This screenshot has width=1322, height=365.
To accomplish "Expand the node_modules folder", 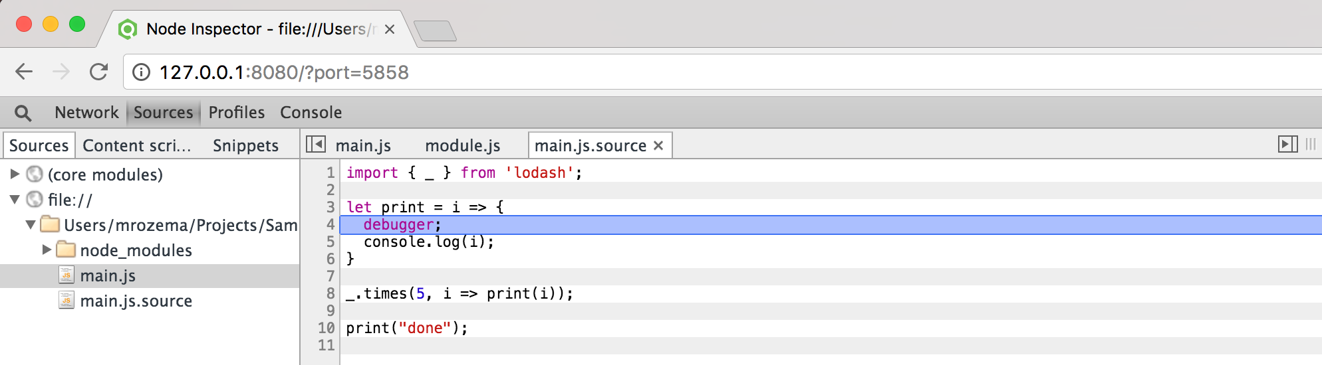I will coord(47,250).
